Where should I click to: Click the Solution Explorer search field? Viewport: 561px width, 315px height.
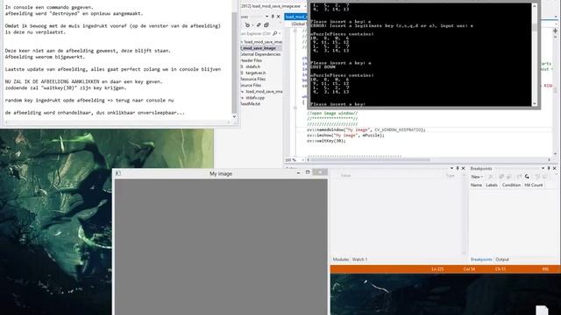(x=256, y=33)
